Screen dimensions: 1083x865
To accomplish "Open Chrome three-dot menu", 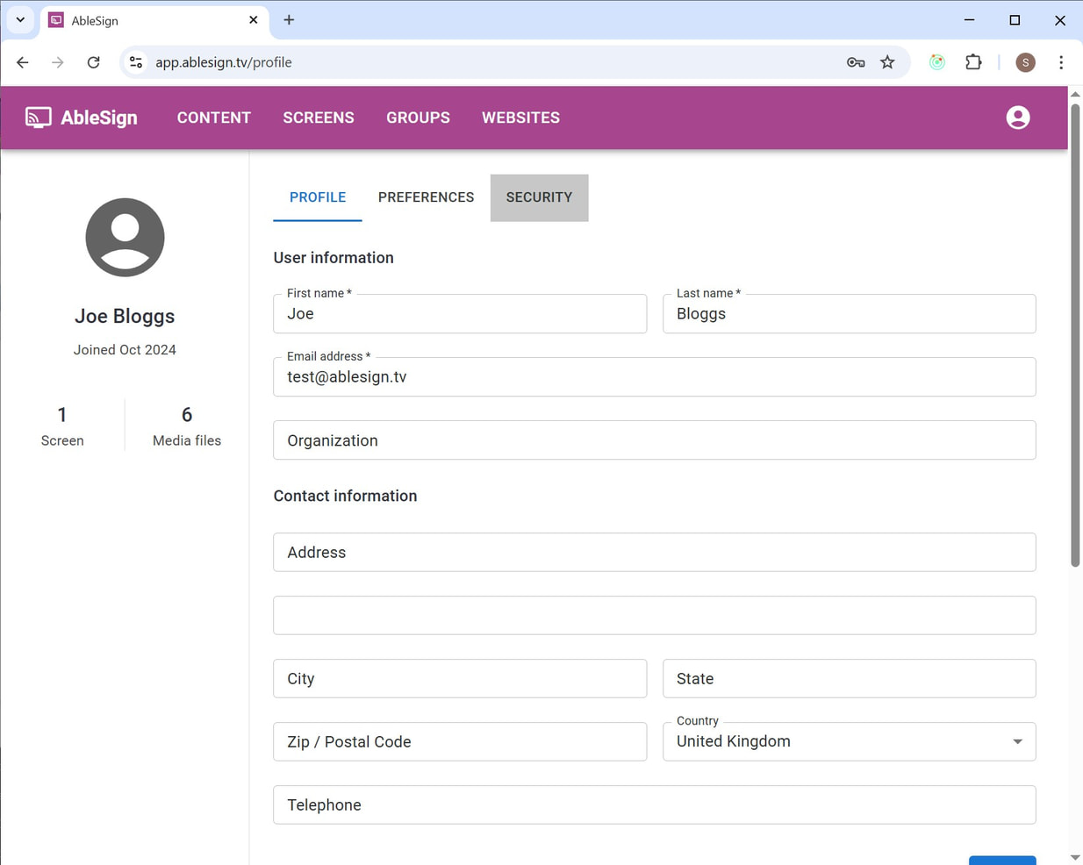I will click(x=1061, y=62).
